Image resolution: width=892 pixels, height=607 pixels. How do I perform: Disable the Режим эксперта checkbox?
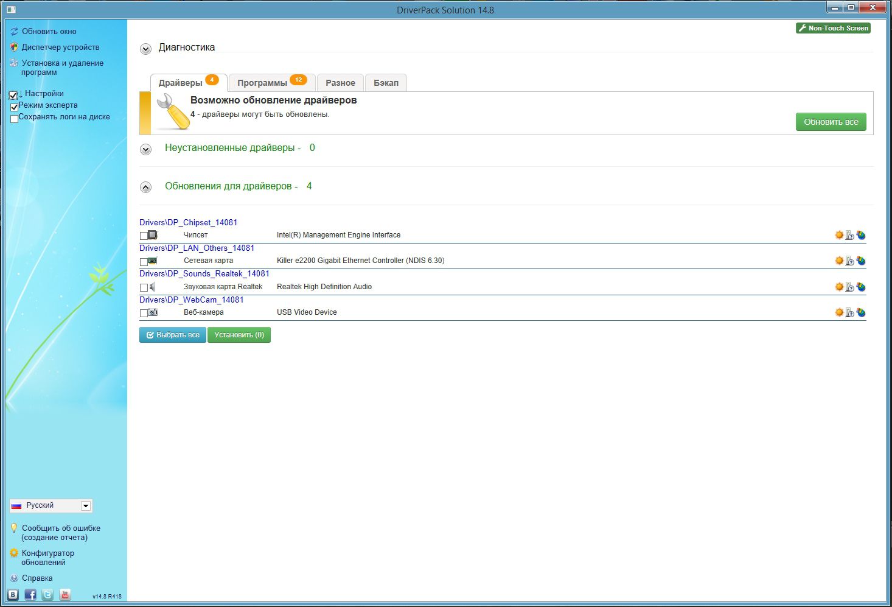click(14, 107)
